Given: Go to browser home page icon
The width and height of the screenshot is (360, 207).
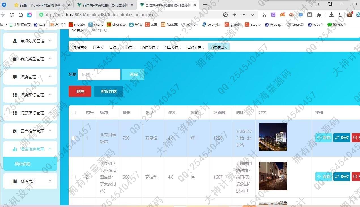Looking at the screenshot, I should click(x=21, y=15).
